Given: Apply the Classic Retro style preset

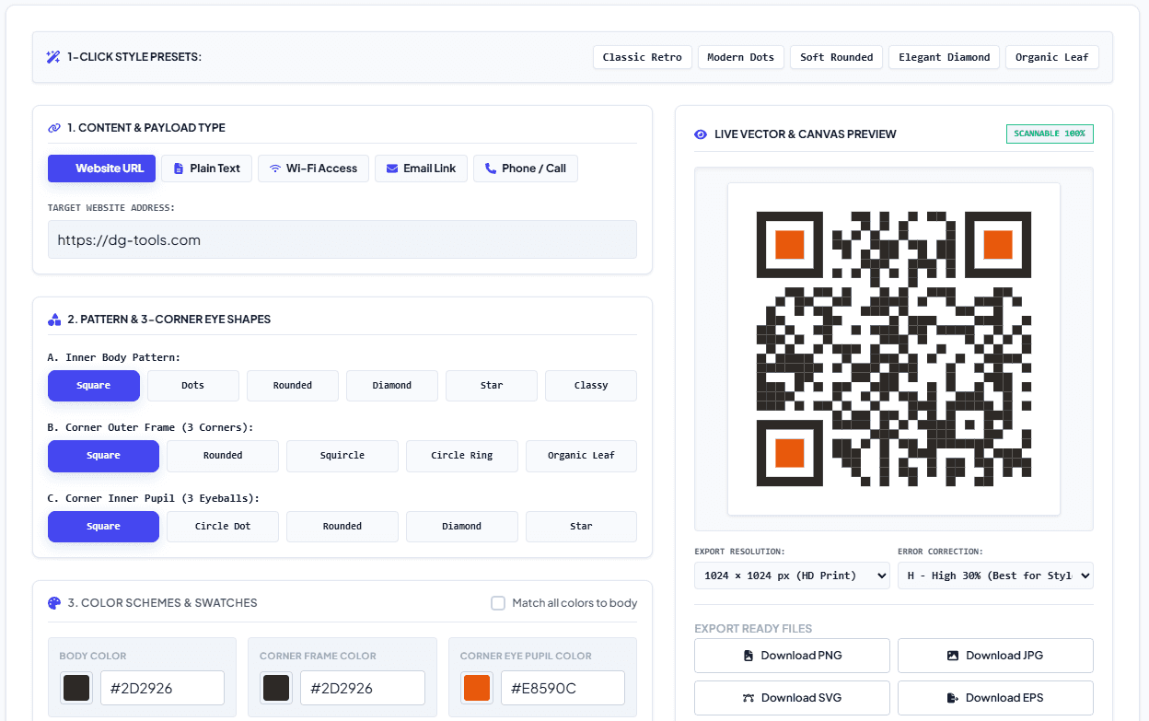Looking at the screenshot, I should (x=643, y=57).
